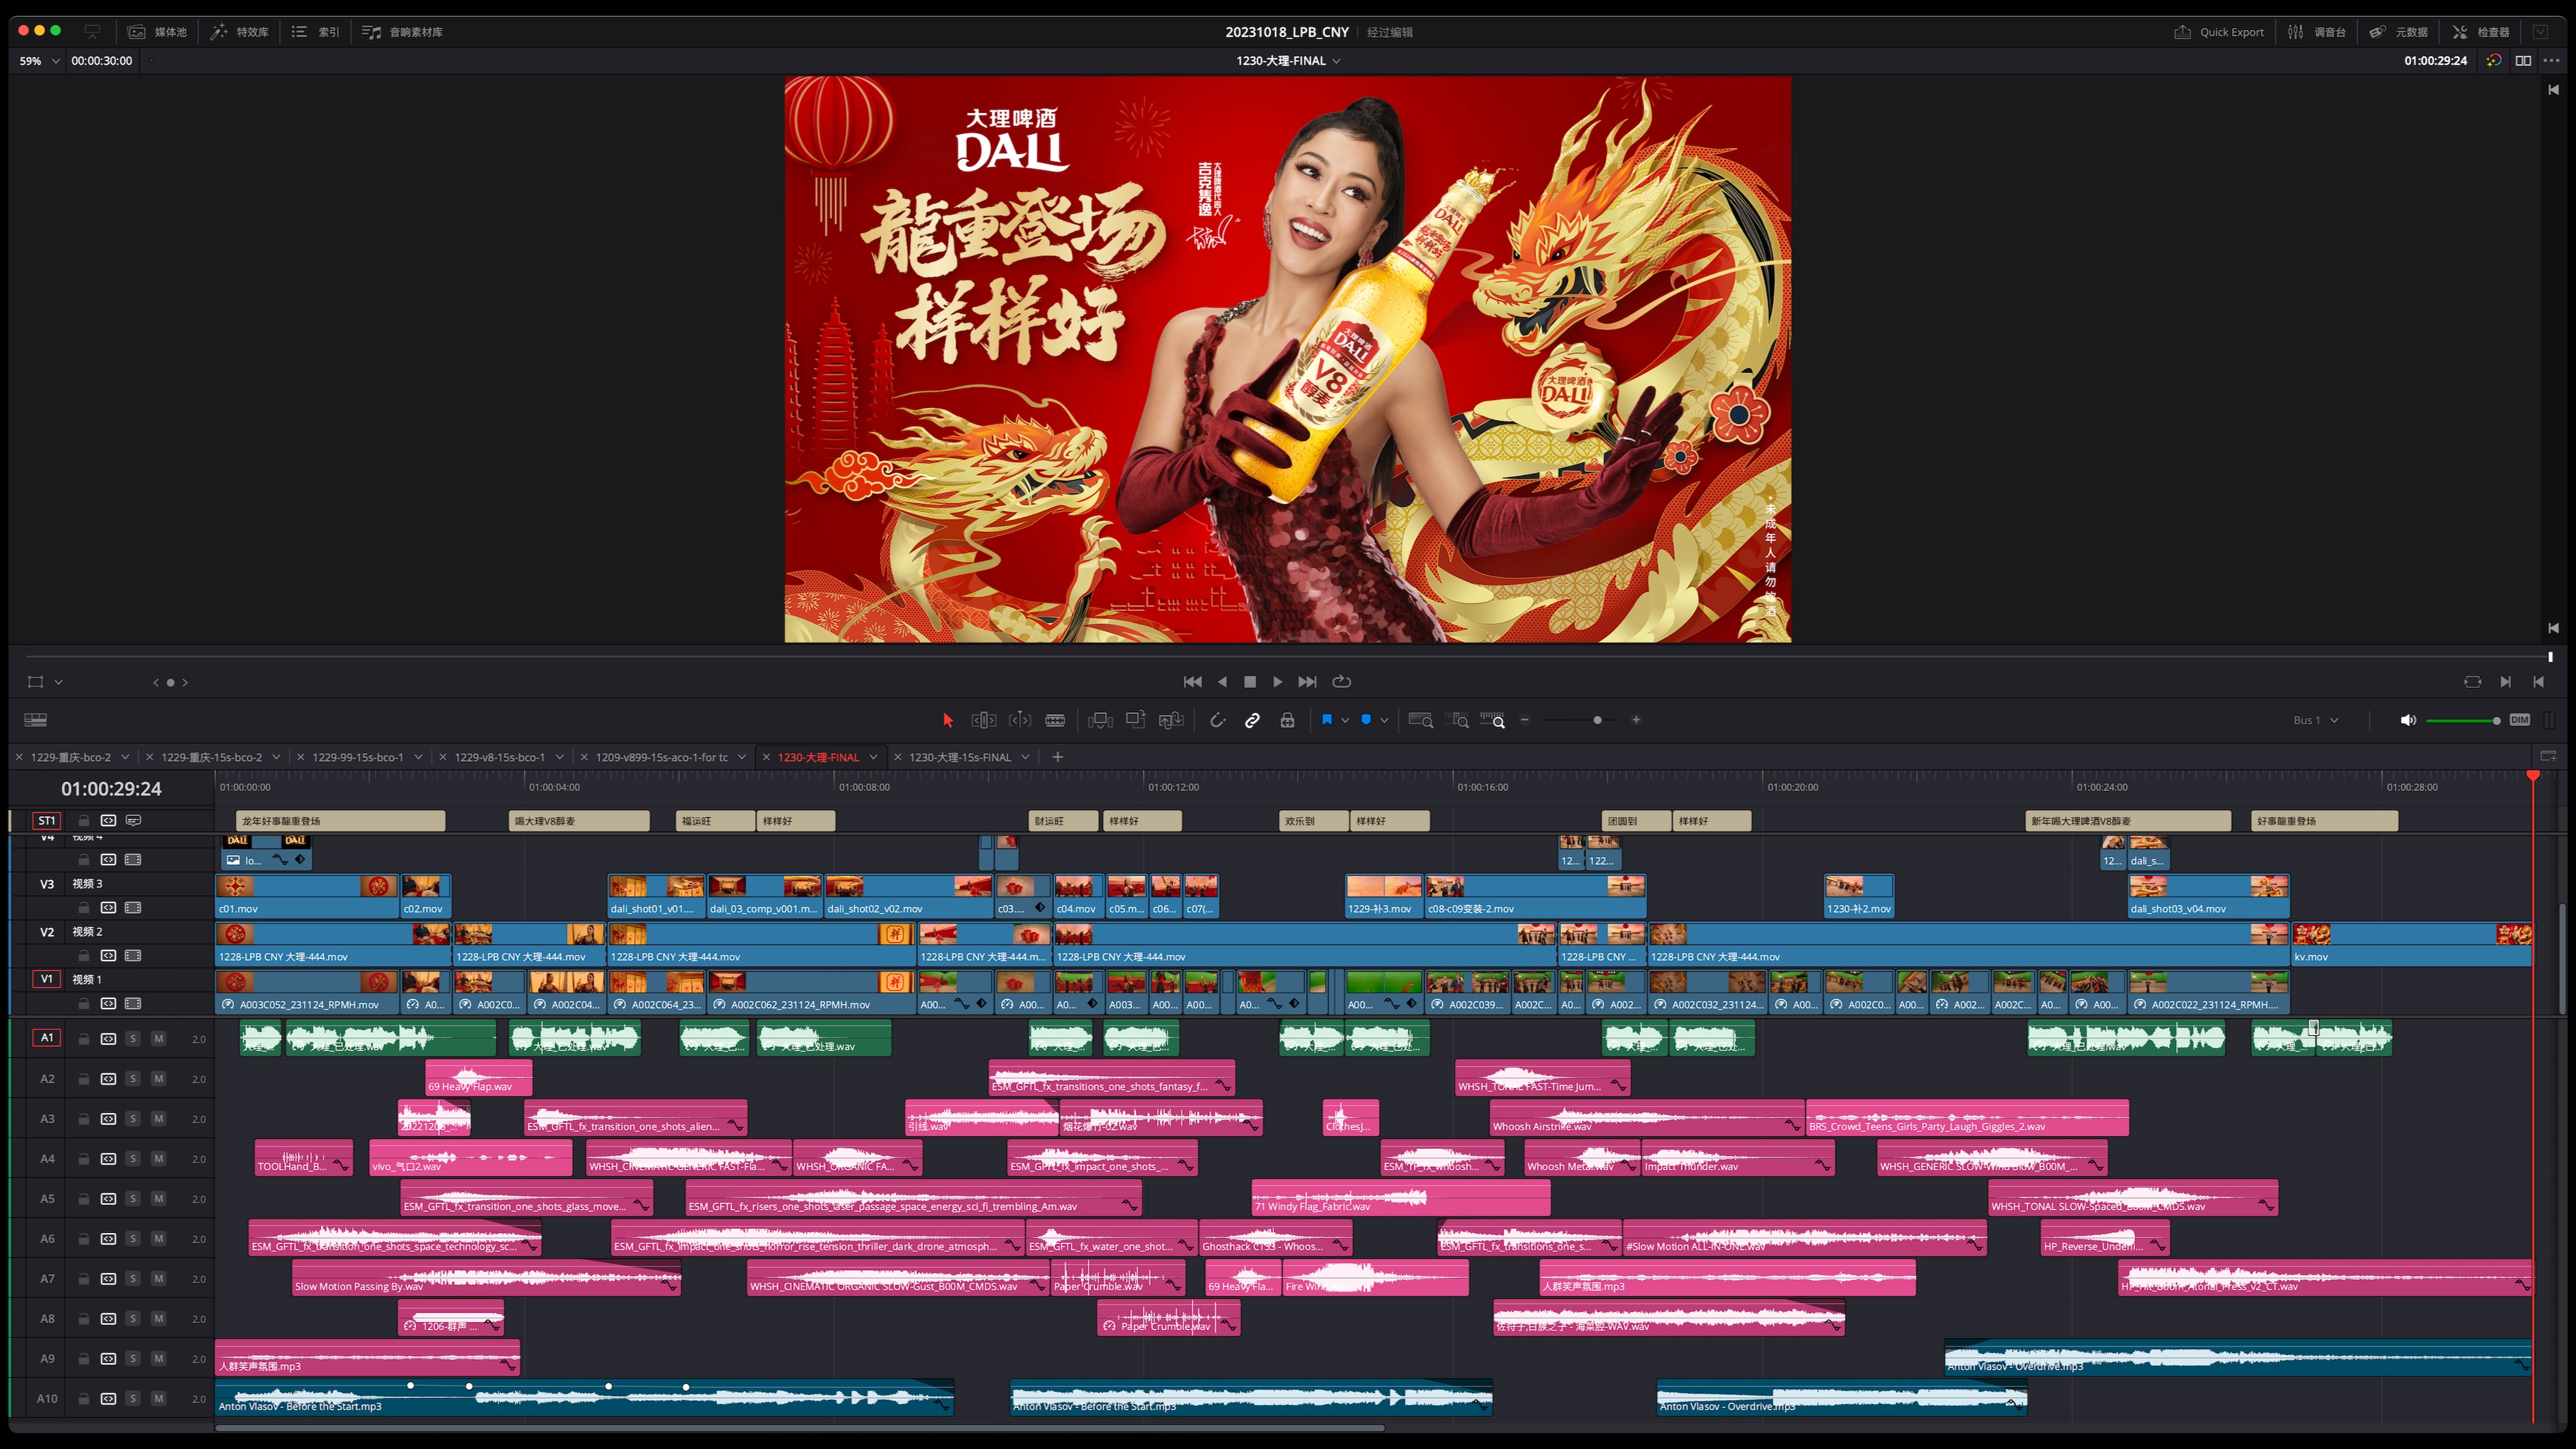The width and height of the screenshot is (2576, 1449).
Task: Select the 龙年好事龍重登场 subtitle clip
Action: (x=341, y=821)
